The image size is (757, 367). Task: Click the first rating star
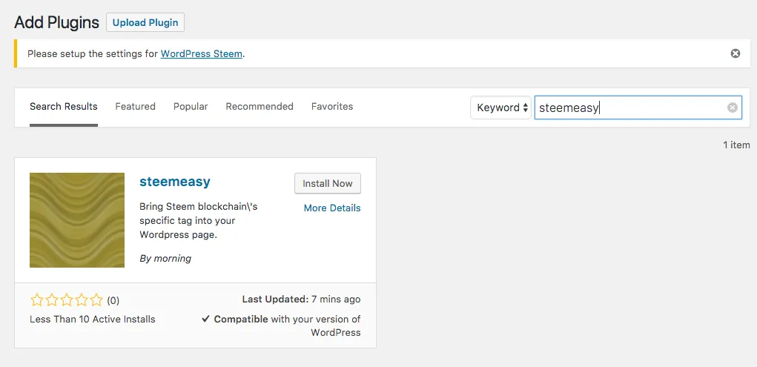click(x=36, y=300)
